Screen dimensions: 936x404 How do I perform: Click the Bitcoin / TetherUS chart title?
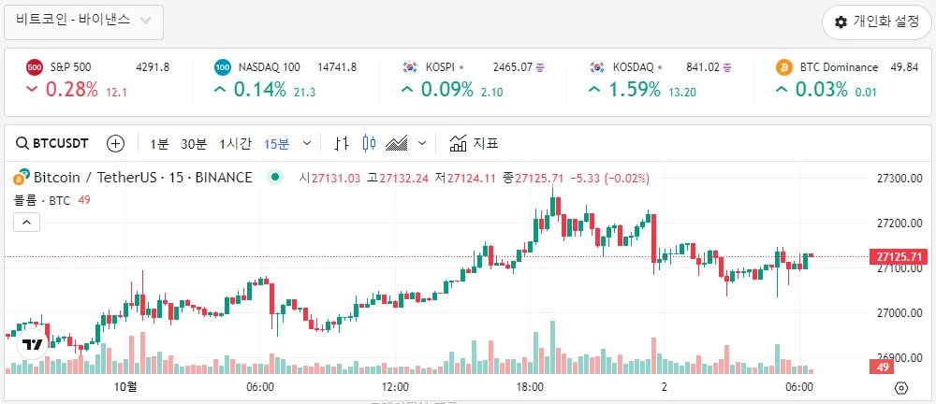point(142,178)
